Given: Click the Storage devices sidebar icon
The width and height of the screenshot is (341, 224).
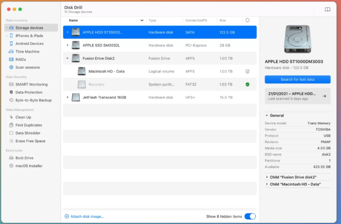Looking at the screenshot, I should tap(11, 28).
